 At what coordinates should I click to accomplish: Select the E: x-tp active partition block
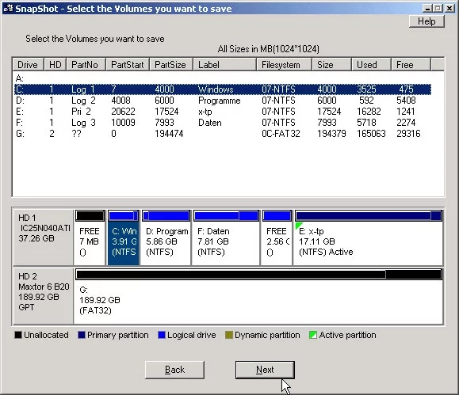tap(369, 237)
